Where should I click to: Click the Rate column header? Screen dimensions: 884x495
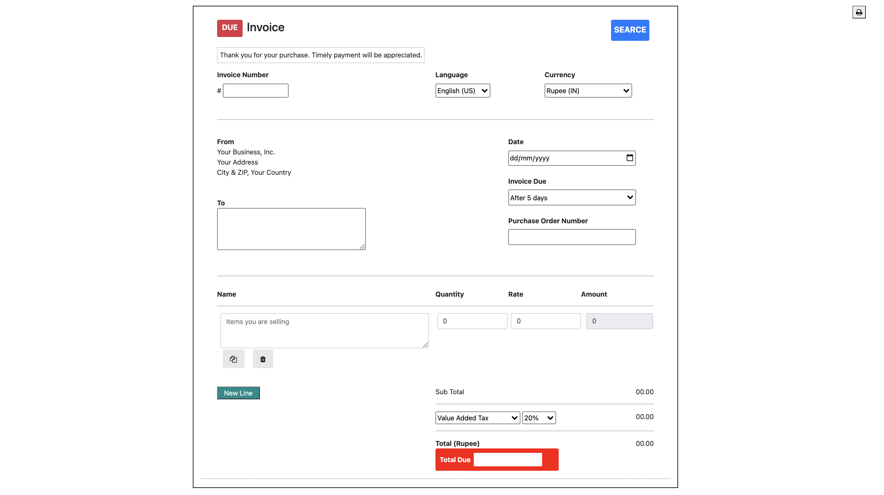[x=516, y=294]
